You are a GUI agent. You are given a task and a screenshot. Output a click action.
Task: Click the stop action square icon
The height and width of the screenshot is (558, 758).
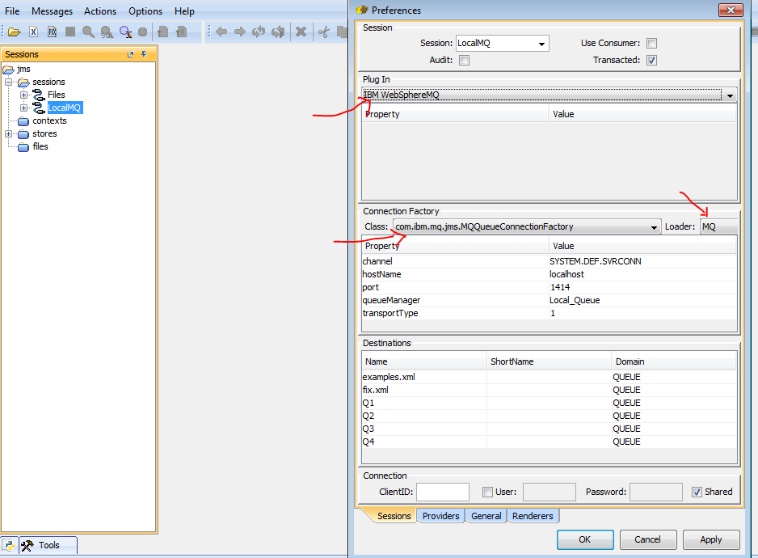click(69, 32)
